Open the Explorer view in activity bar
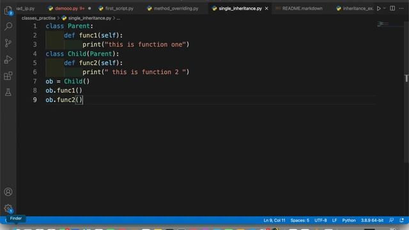Screen dimensions: 409x230 point(8,10)
